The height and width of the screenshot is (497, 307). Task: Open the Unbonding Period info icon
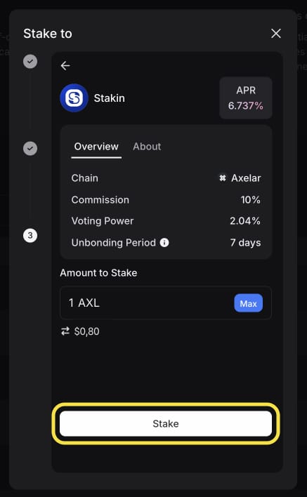coord(164,242)
